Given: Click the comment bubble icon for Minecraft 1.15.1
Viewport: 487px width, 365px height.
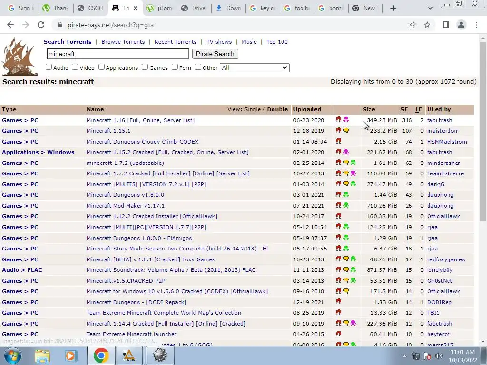Looking at the screenshot, I should (x=346, y=130).
